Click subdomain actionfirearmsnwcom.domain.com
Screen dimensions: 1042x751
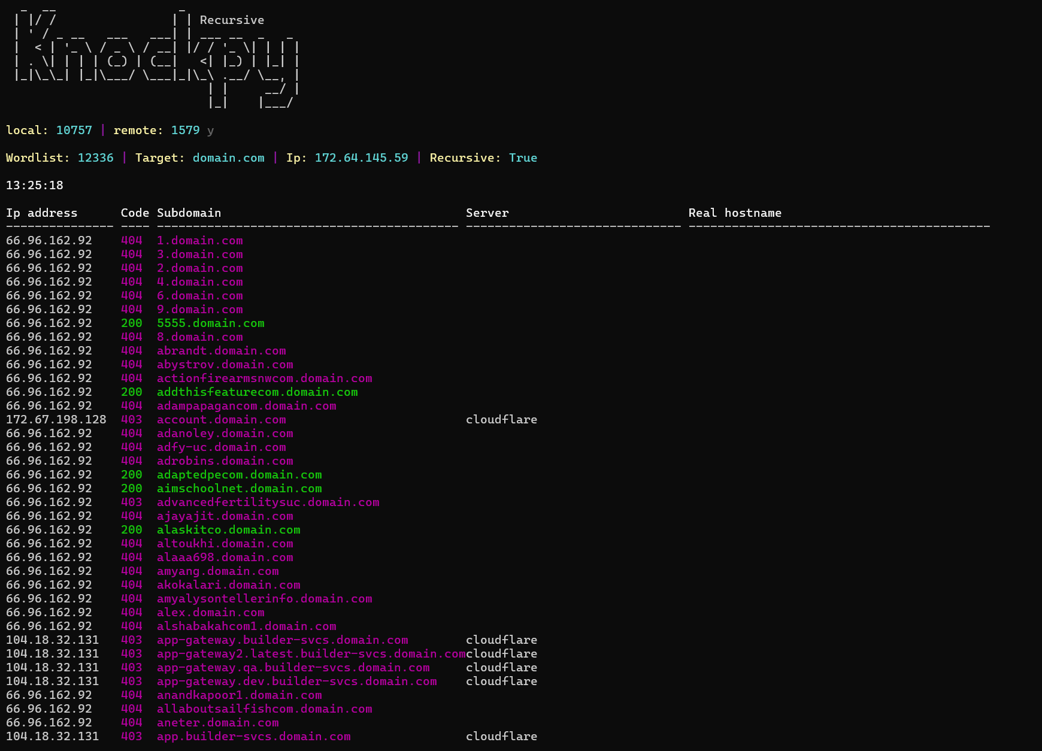(265, 378)
